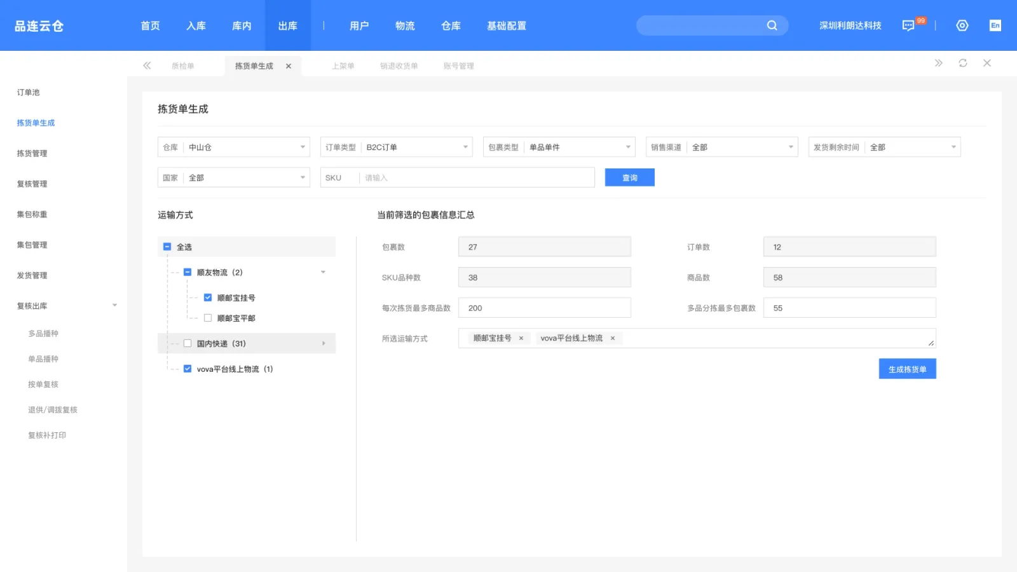
Task: Collapse tabs with the double left chevron
Action: click(147, 65)
